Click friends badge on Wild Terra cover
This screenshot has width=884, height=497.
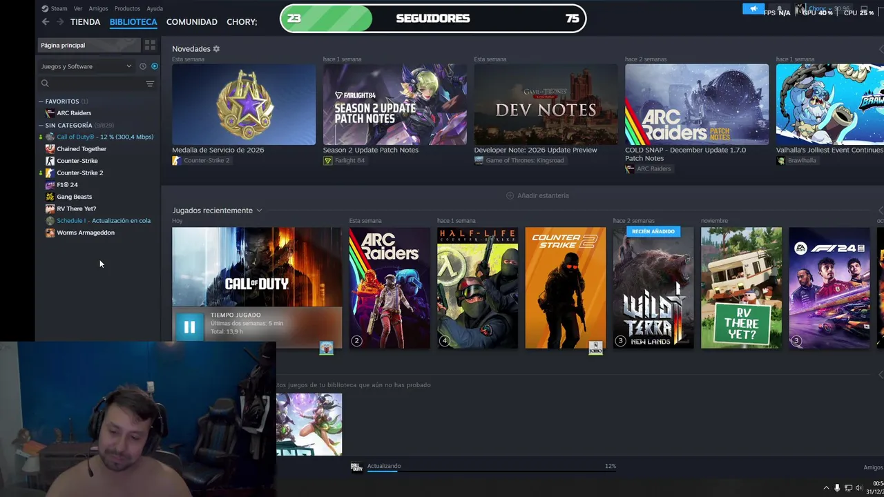point(621,341)
